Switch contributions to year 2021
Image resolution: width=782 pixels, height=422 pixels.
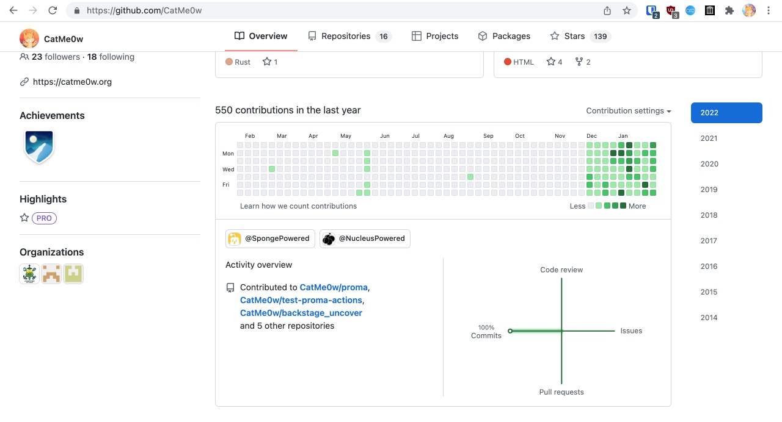click(x=709, y=138)
